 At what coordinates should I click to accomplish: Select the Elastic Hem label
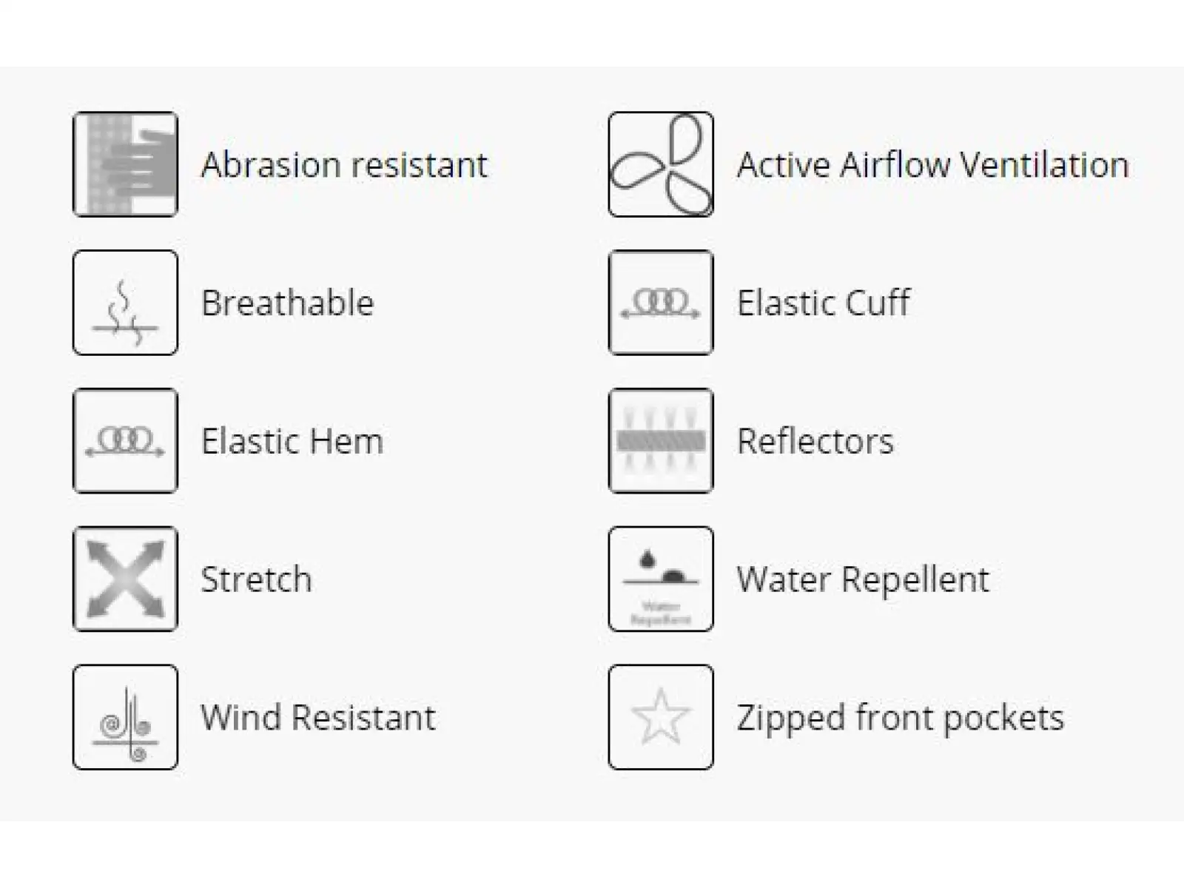(292, 441)
